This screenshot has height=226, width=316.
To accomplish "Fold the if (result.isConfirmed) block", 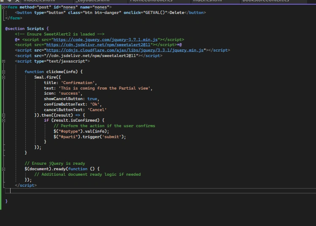I will [x=3, y=120].
